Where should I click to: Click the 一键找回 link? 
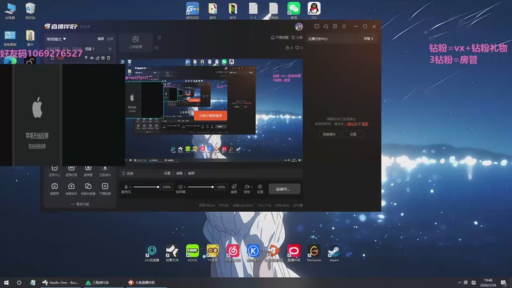[351, 124]
